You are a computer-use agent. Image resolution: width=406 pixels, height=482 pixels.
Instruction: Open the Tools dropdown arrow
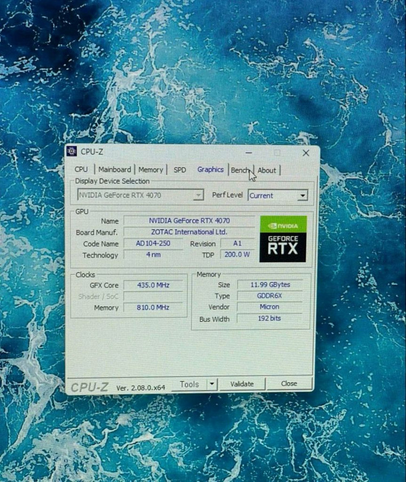pyautogui.click(x=212, y=384)
